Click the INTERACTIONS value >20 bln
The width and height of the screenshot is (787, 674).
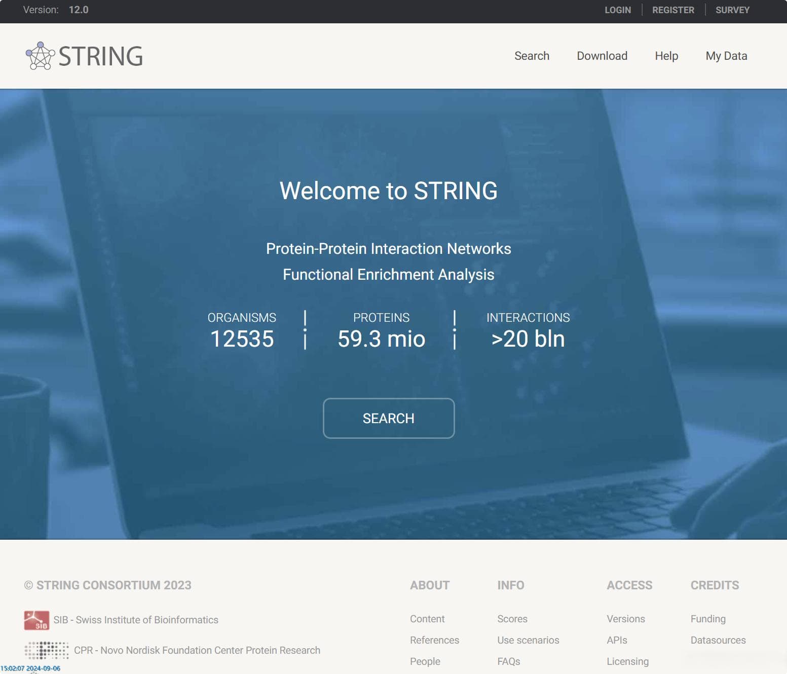[528, 339]
